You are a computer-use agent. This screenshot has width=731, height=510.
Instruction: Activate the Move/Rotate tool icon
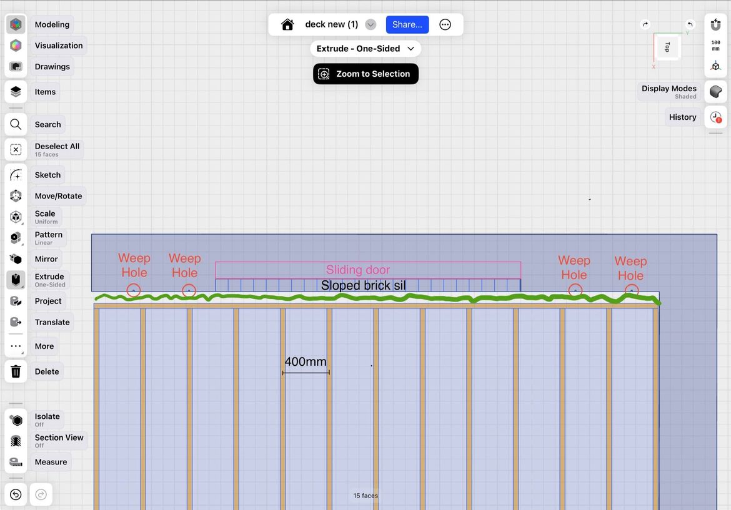(x=16, y=196)
